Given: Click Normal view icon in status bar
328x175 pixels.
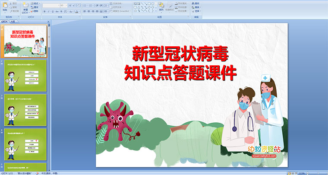Looking at the screenshot, I should pos(290,173).
